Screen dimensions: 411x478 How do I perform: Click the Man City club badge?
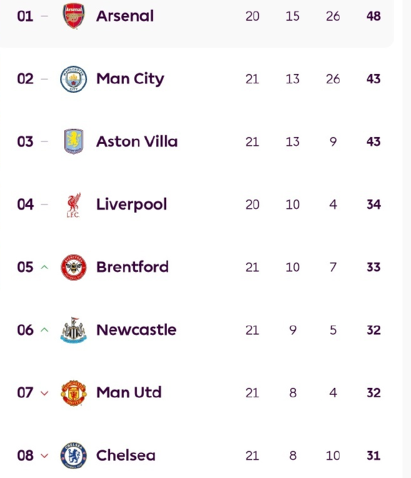(x=74, y=79)
